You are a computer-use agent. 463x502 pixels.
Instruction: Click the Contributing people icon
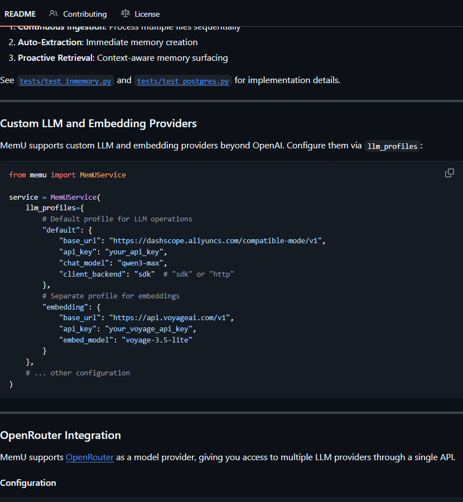pos(54,14)
